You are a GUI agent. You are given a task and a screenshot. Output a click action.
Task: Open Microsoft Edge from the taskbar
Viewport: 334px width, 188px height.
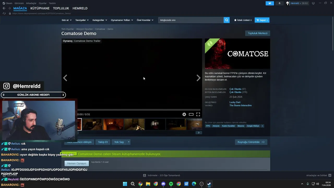[x=194, y=184]
